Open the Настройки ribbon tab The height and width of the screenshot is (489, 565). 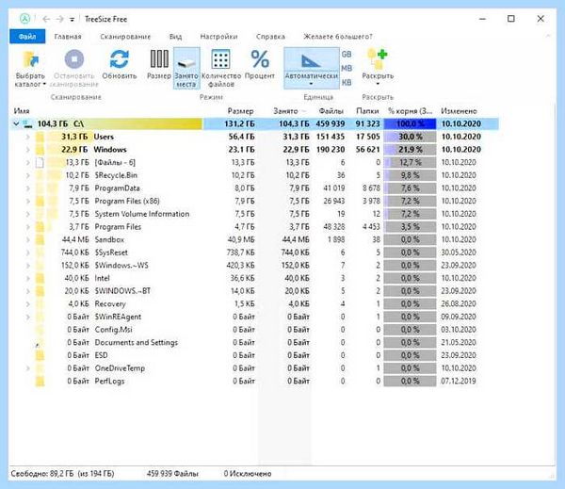point(218,37)
